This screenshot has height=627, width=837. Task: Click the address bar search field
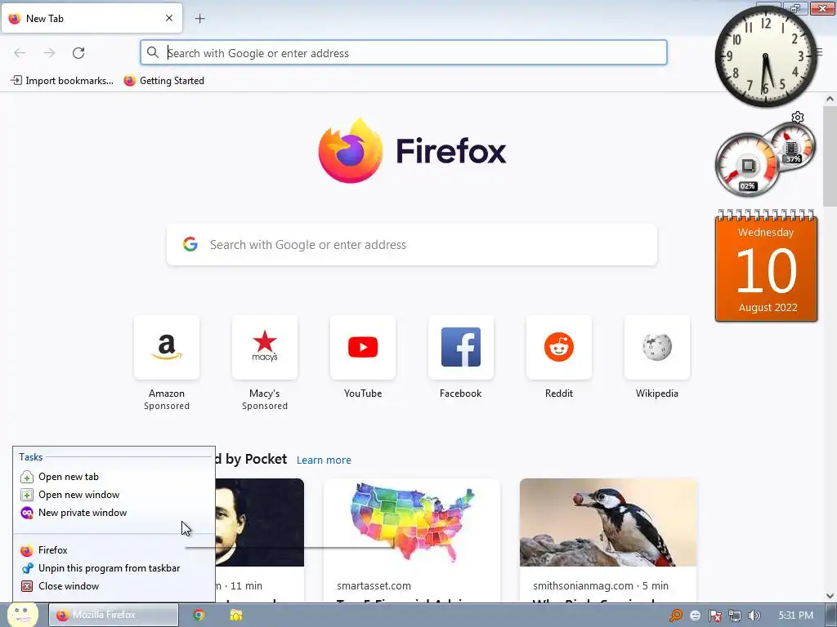[x=404, y=53]
